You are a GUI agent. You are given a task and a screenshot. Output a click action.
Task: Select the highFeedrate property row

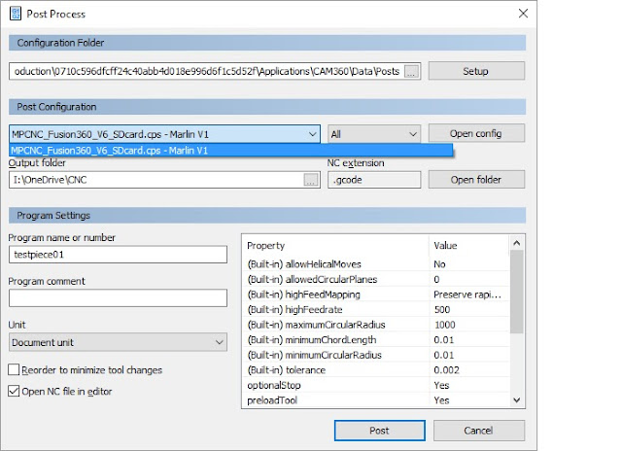click(377, 309)
